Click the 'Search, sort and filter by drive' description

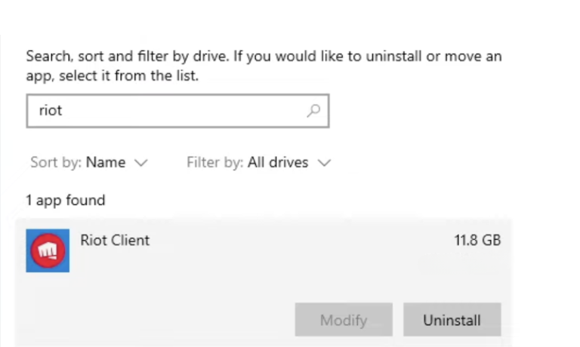click(x=264, y=66)
